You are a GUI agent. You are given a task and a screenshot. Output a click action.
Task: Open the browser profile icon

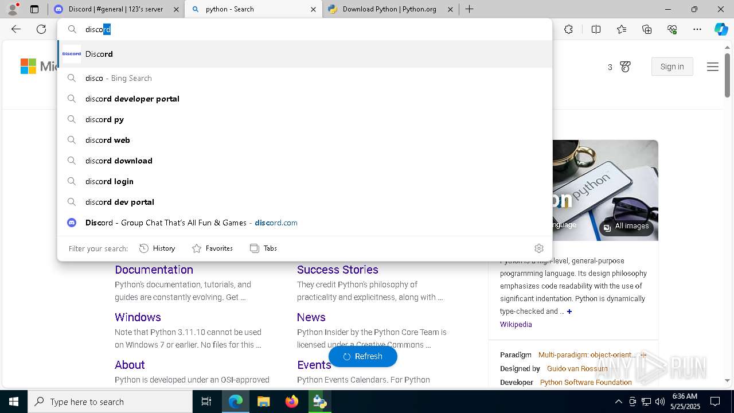coord(13,9)
